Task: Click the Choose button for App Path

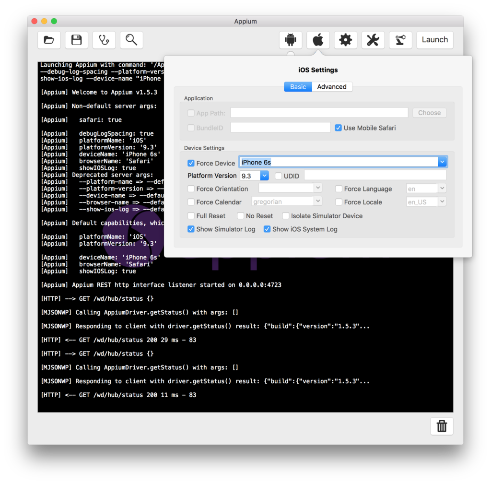Action: (x=429, y=113)
